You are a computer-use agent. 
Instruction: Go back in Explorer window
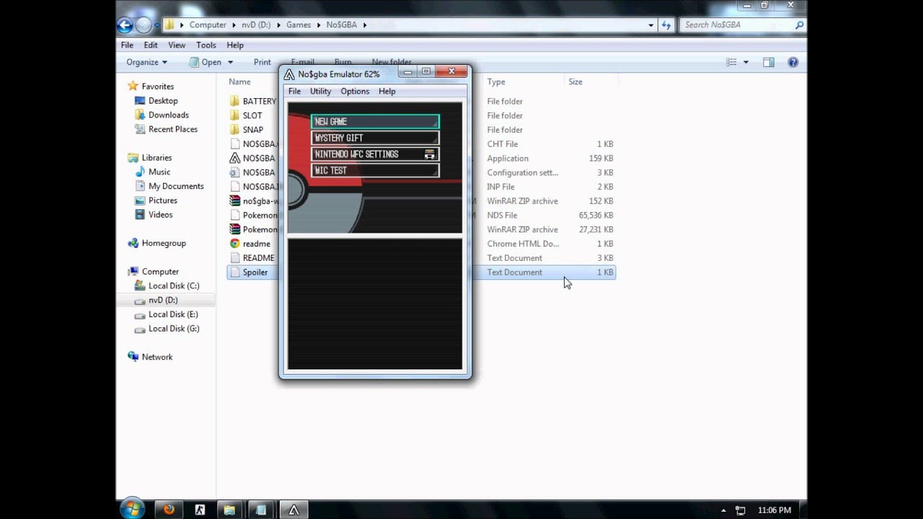(x=125, y=25)
